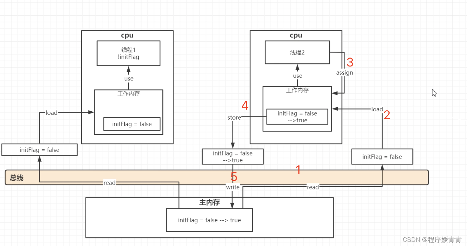Select the 线程2 thread box
Image resolution: width=467 pixels, height=246 pixels.
click(x=297, y=52)
